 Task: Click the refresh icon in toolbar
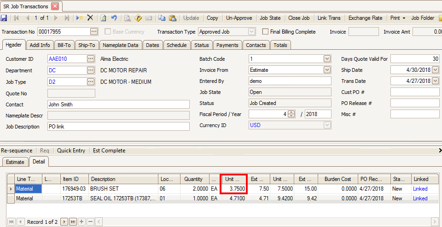coord(104,18)
